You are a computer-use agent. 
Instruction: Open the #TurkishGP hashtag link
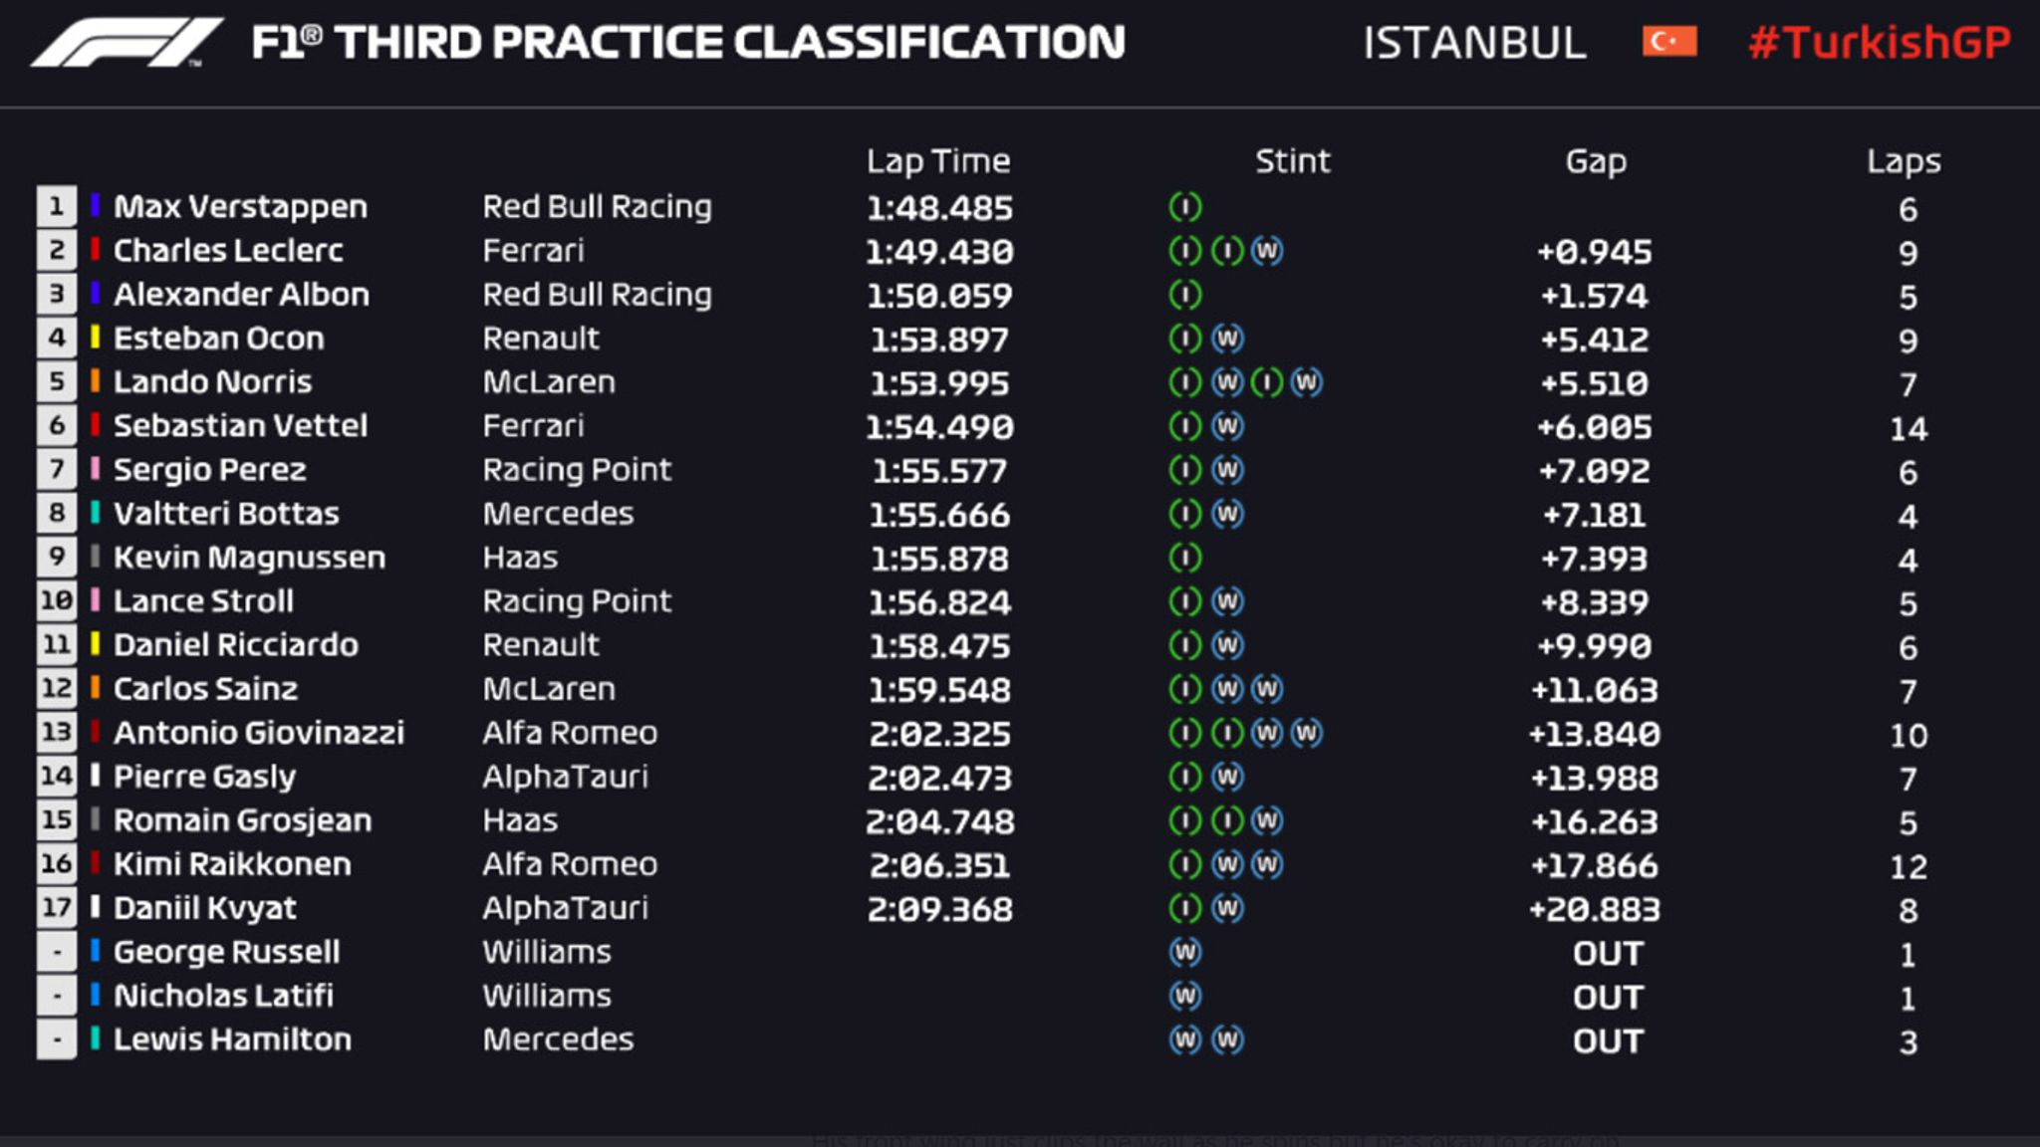click(x=1880, y=43)
